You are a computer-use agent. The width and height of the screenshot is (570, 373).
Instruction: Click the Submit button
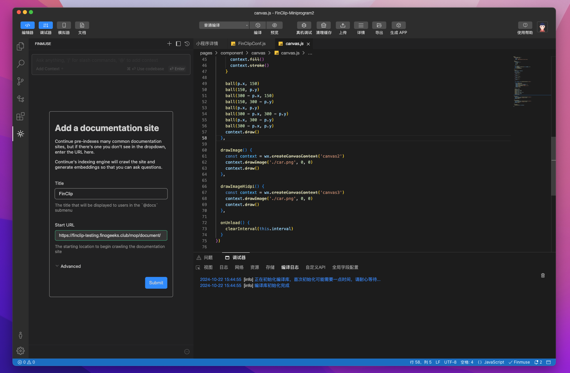pyautogui.click(x=156, y=283)
